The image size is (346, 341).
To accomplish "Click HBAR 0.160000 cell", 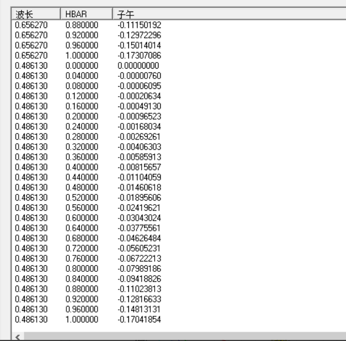I will tap(82, 107).
